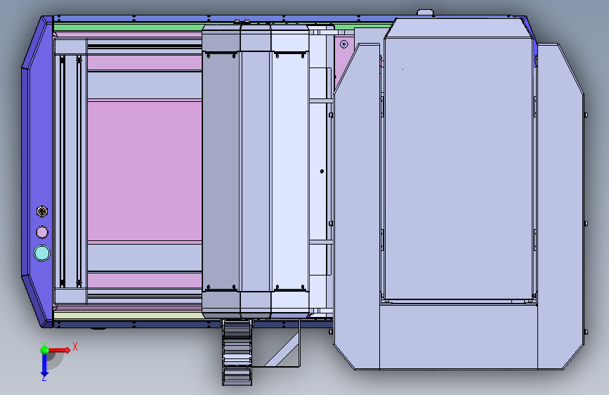Pick the hexagonal connector on left blue panel
This screenshot has height=395, width=609.
tap(42, 212)
